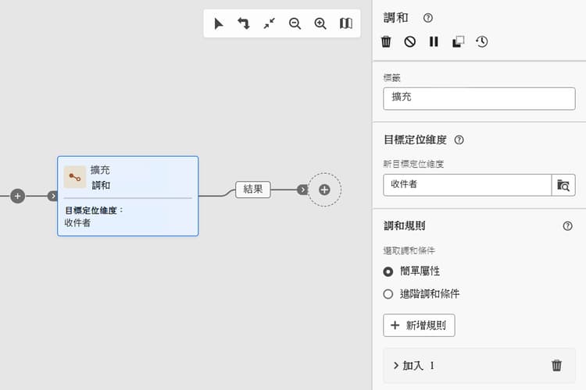The image size is (586, 390).
Task: Open the activity history clock icon
Action: coord(482,41)
